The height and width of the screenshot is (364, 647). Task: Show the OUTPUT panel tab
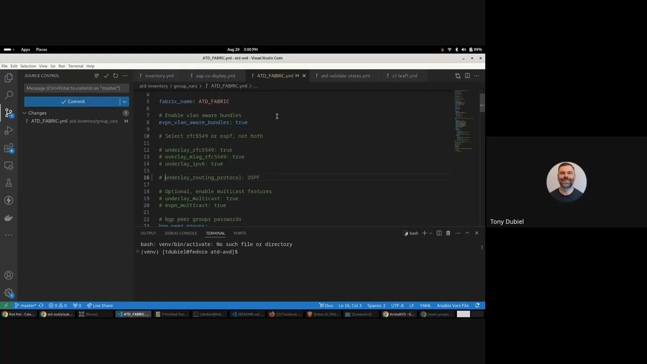148,233
